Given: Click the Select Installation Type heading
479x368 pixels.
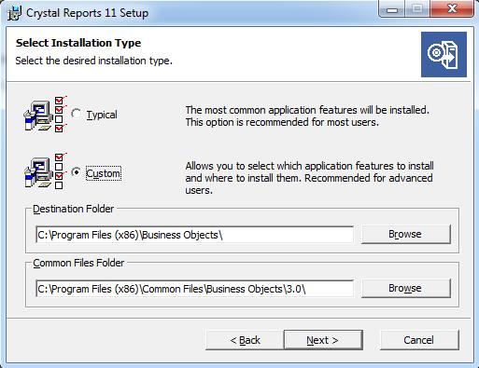Looking at the screenshot, I should 78,43.
